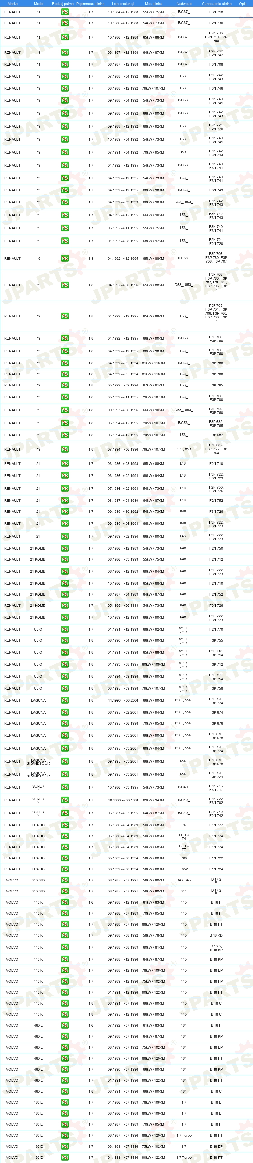This screenshot has height=1163, width=253.
Task: Click Volvo 480 E dates 04.1986 -> 07.1989
Action: [x=123, y=1102]
